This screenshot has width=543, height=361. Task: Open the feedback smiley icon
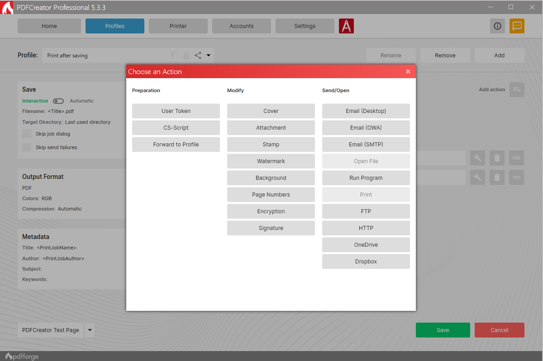click(x=517, y=26)
